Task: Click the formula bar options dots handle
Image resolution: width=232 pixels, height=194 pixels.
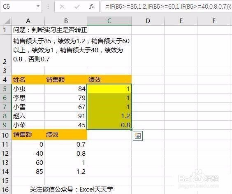Action: click(x=48, y=7)
